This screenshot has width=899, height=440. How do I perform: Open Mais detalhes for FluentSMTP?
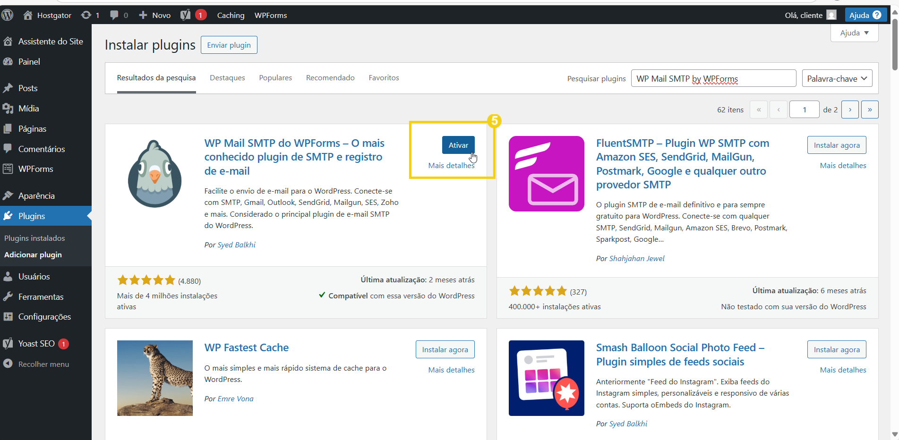click(x=843, y=166)
